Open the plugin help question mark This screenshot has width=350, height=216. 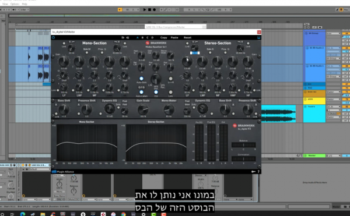258,172
